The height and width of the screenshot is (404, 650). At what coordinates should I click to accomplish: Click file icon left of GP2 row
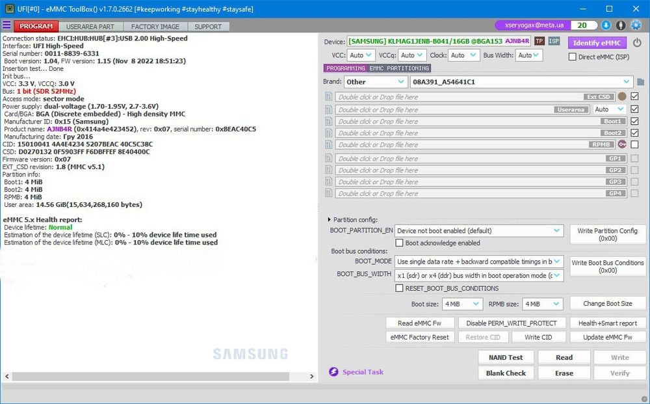pos(329,170)
